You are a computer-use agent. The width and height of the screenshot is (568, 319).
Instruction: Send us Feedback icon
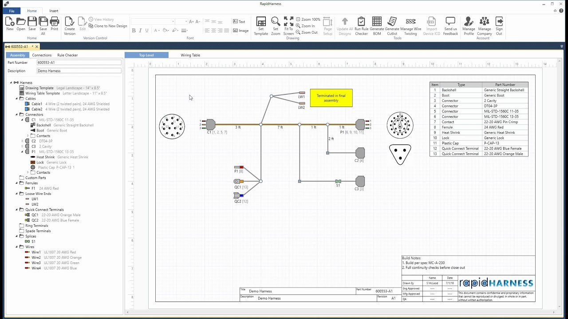click(450, 26)
